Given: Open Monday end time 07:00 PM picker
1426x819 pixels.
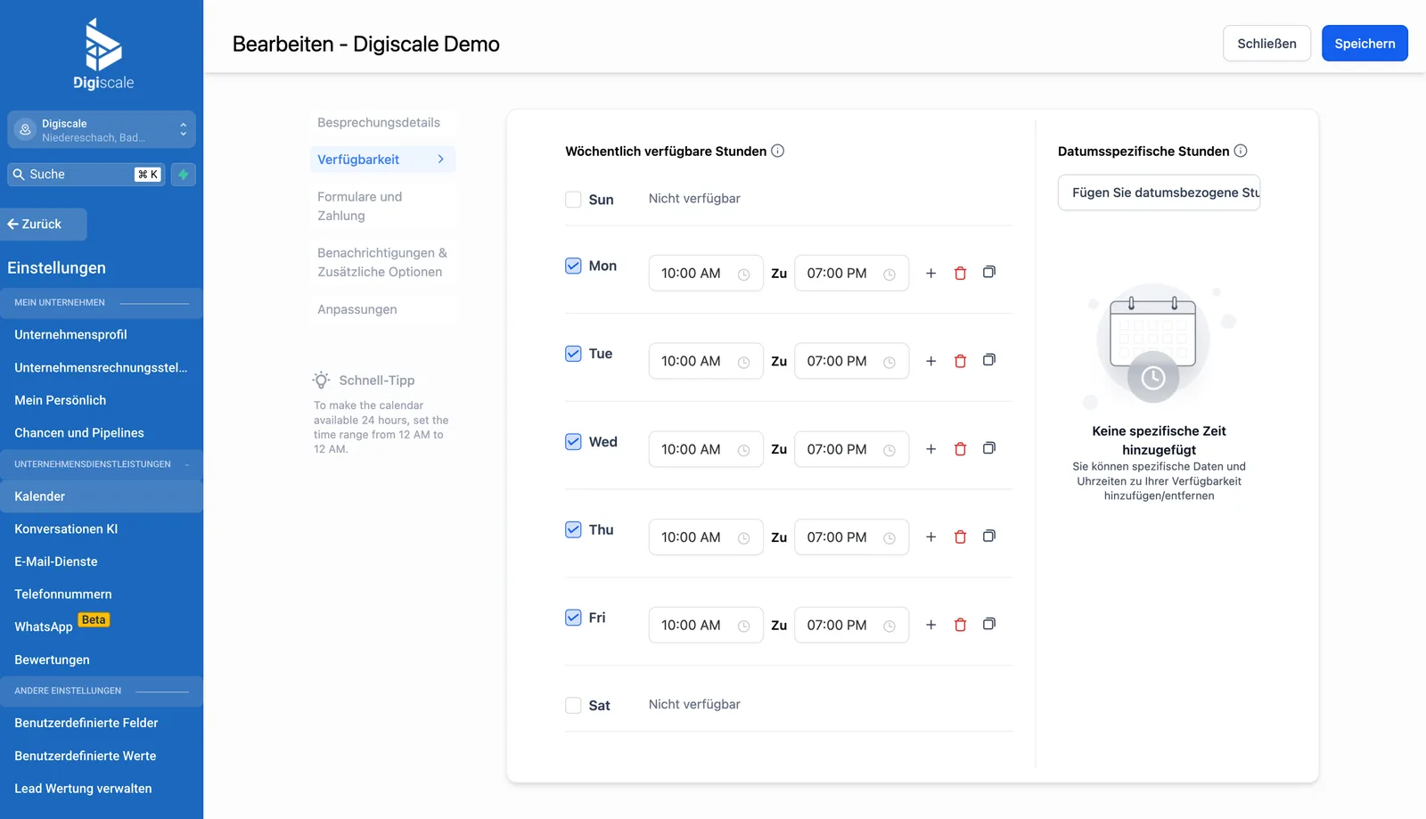Looking at the screenshot, I should (851, 274).
